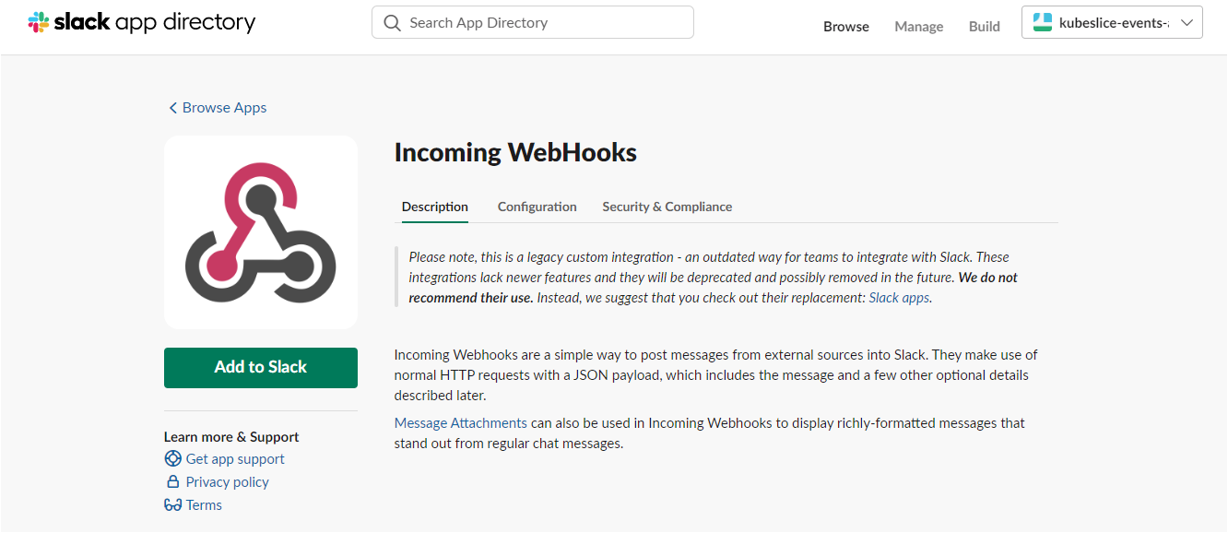Image resolution: width=1228 pixels, height=533 pixels.
Task: Open the Browse menu item
Action: [x=846, y=27]
